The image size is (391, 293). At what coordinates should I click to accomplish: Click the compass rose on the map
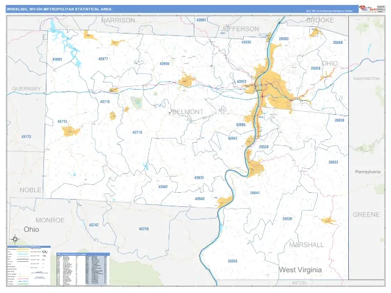pos(15,239)
